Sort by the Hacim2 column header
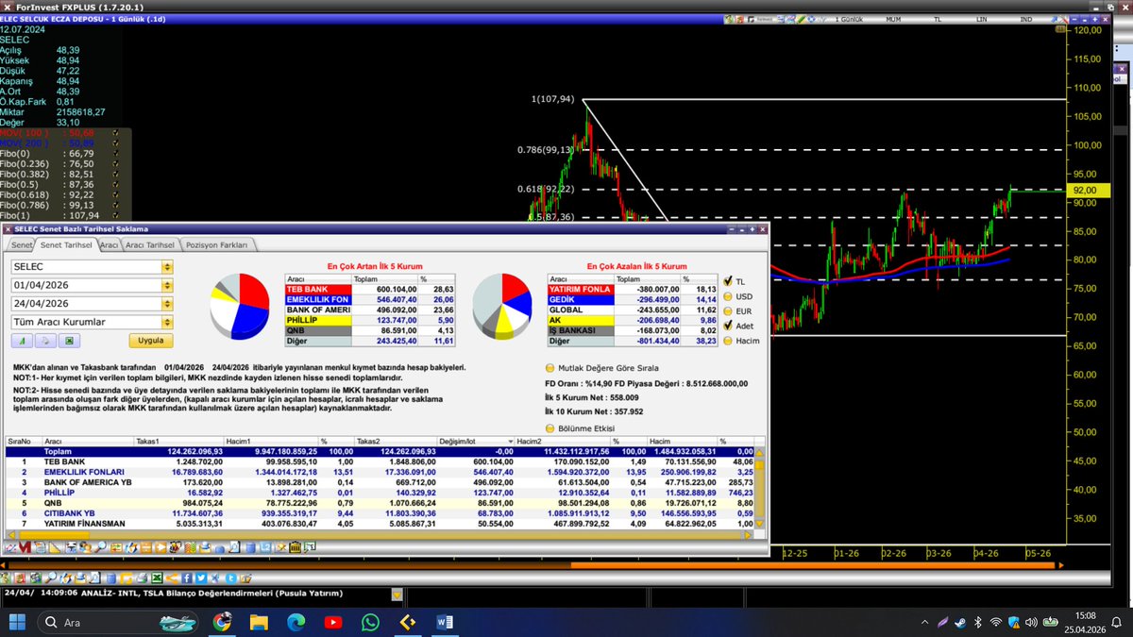The image size is (1133, 637). click(562, 442)
